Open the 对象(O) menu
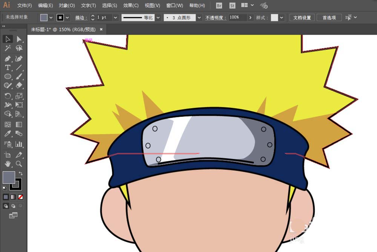Viewport: 377px width, 252px height. click(67, 5)
